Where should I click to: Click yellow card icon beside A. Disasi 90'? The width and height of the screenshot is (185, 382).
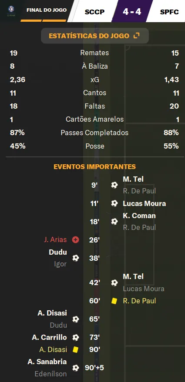pos(76,349)
